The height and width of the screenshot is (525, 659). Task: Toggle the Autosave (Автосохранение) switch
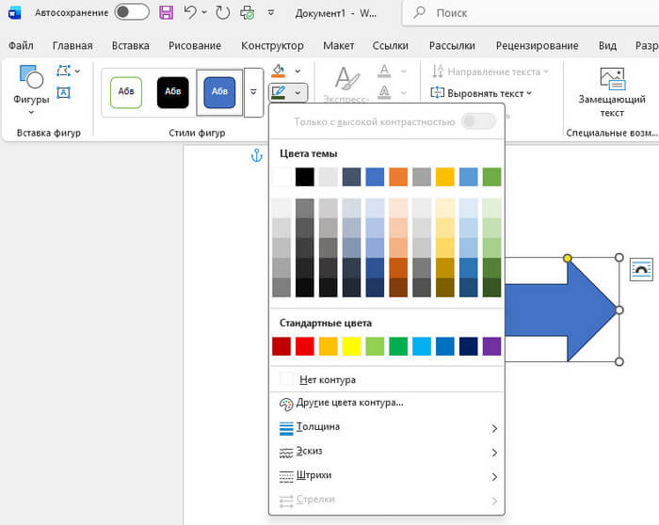pyautogui.click(x=132, y=13)
